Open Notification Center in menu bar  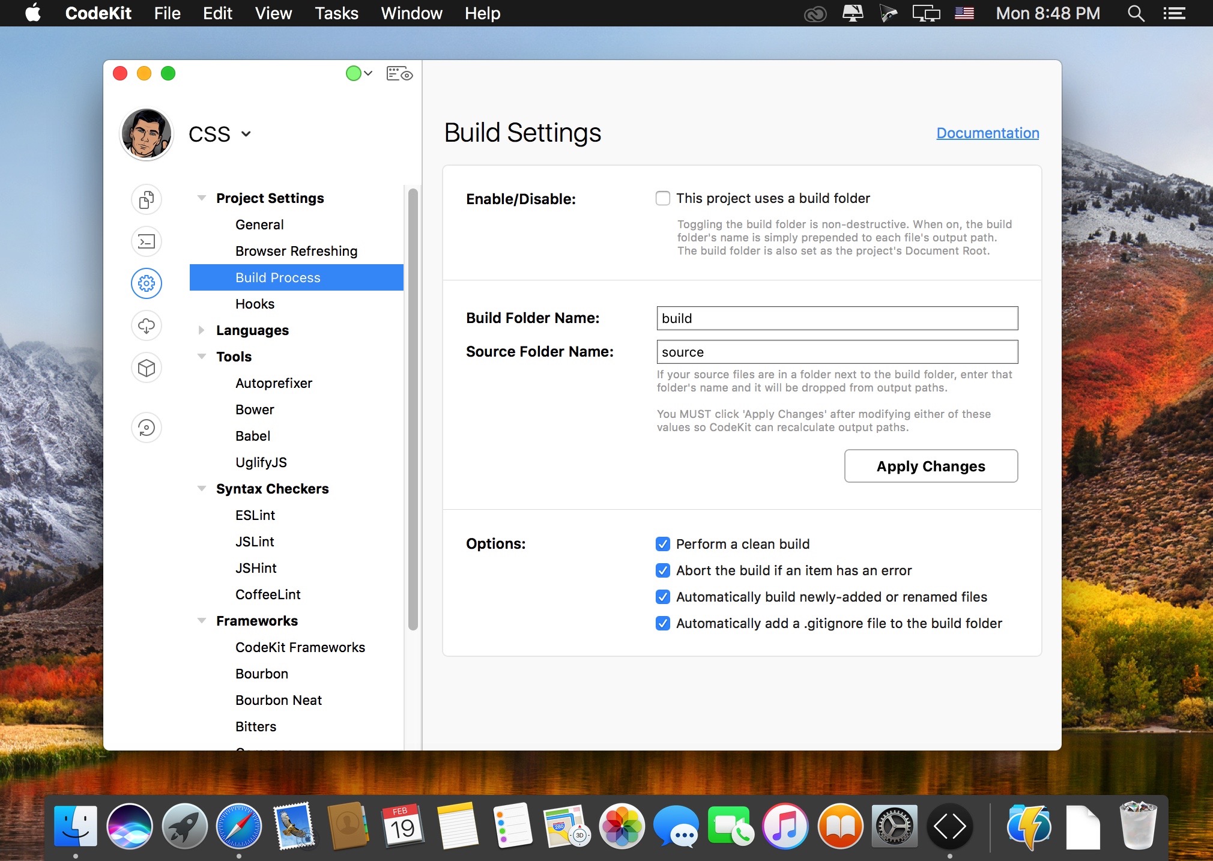1174,13
